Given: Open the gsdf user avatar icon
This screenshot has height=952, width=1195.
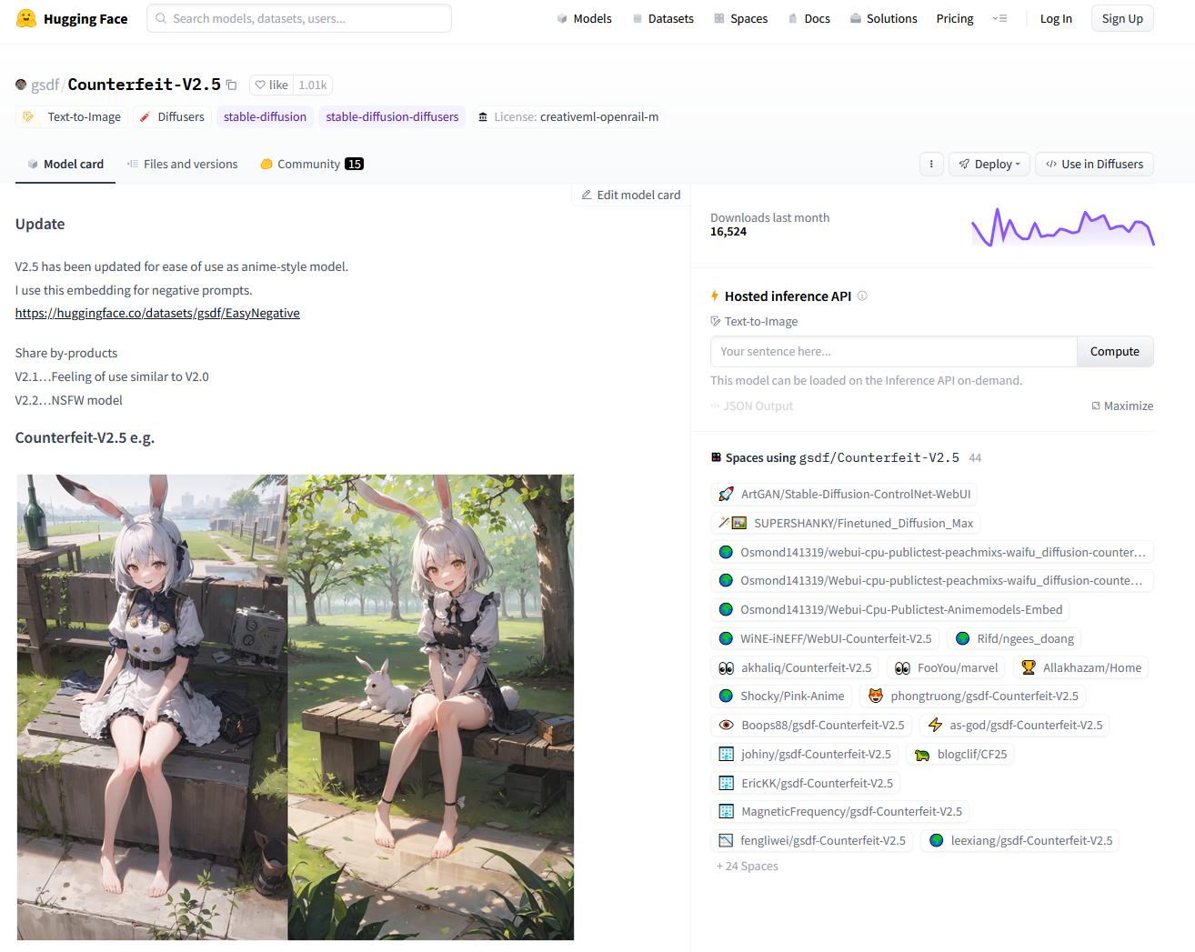Looking at the screenshot, I should (21, 85).
